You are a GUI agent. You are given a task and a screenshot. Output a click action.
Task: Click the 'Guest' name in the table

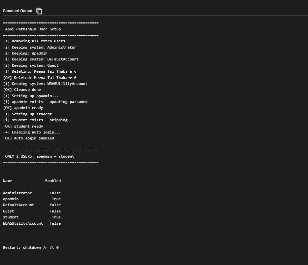point(9,211)
